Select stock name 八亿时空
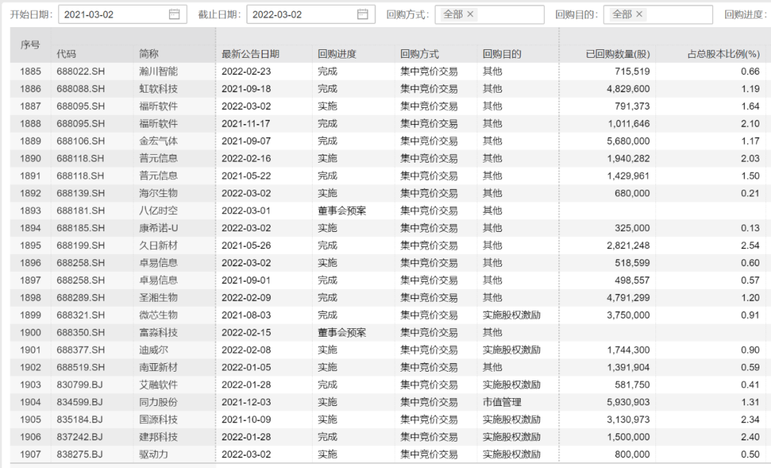This screenshot has width=771, height=468. click(x=158, y=211)
